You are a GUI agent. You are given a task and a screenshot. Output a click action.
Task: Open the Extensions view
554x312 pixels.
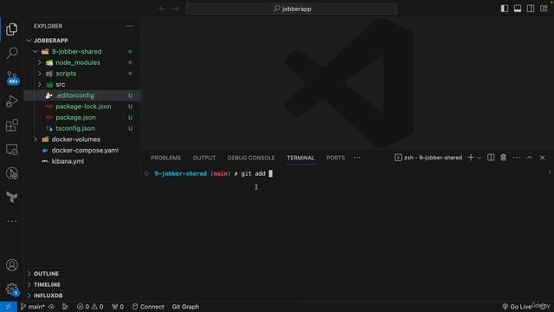[x=11, y=125]
